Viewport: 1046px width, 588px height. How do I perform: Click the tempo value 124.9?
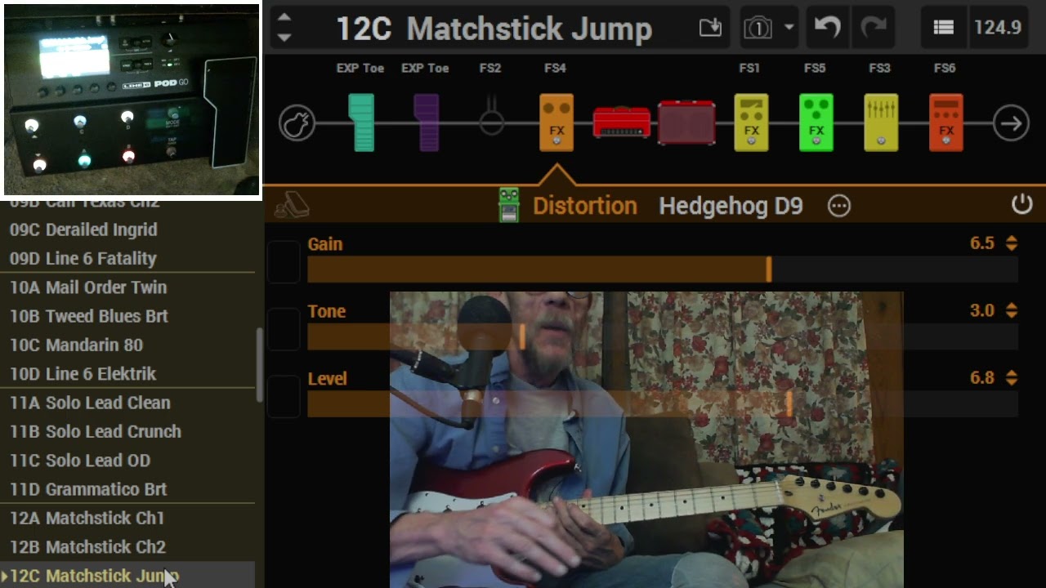(x=997, y=28)
